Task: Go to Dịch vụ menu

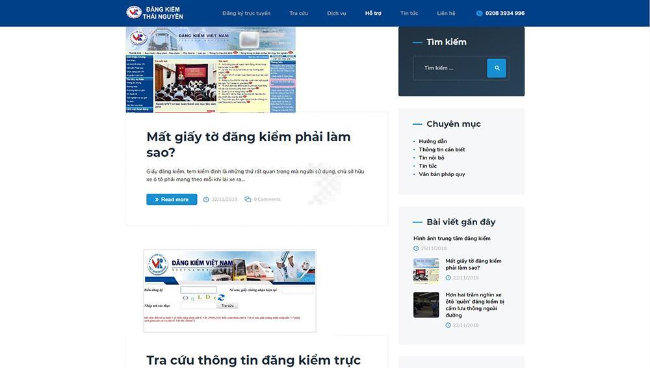Action: tap(336, 13)
